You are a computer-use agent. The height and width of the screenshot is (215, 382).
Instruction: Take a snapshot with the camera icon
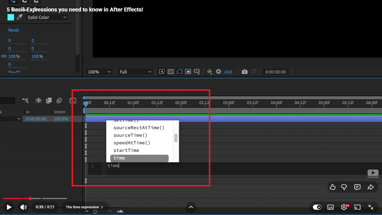click(x=245, y=72)
